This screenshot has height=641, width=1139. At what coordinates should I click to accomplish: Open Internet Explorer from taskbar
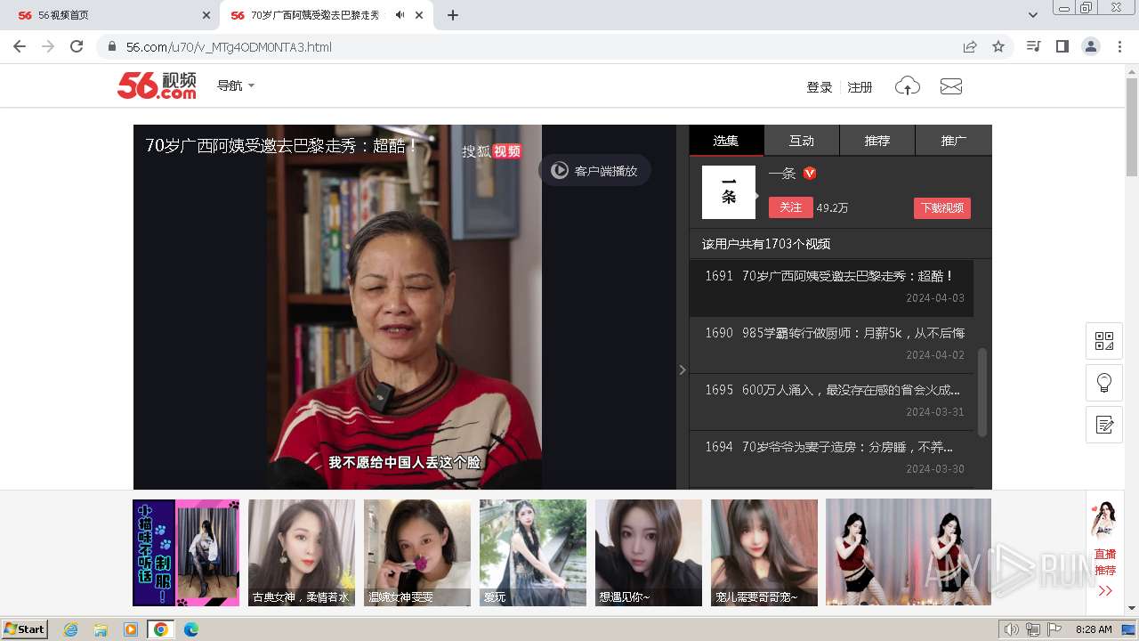click(71, 629)
